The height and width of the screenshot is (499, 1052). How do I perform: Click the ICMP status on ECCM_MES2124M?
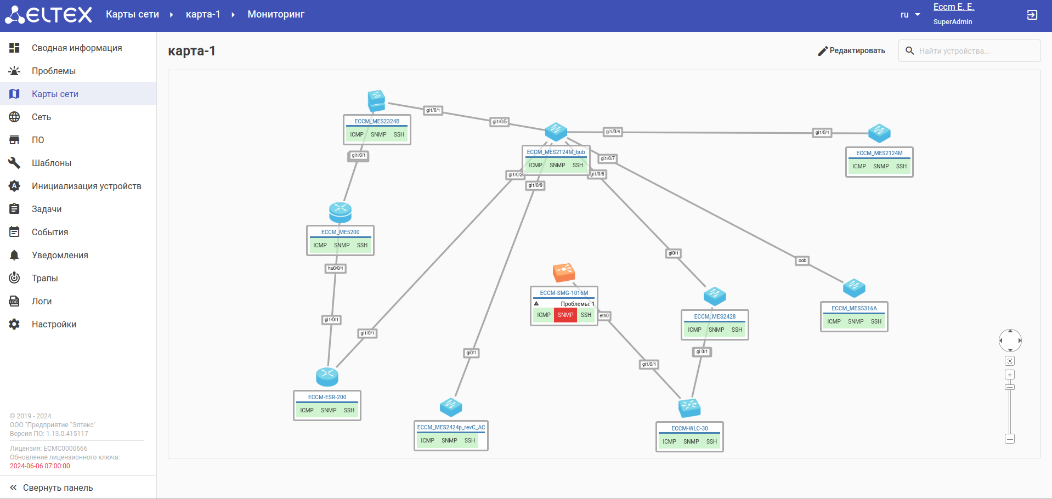tap(859, 166)
